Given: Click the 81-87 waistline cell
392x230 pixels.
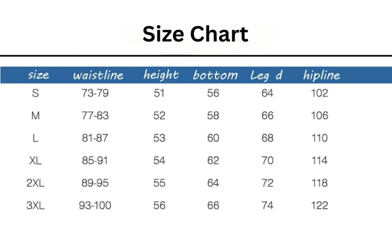Looking at the screenshot, I should [x=95, y=138].
